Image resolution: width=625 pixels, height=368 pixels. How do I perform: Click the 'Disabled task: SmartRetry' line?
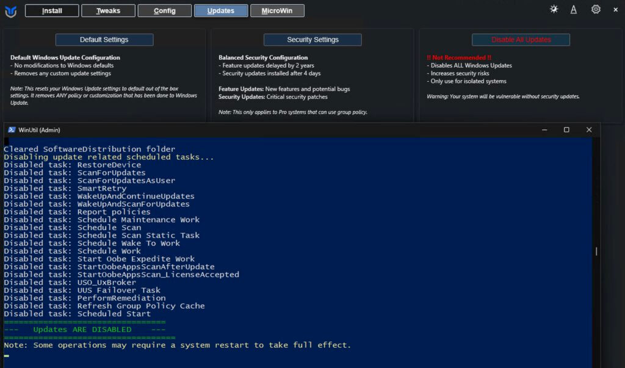pyautogui.click(x=65, y=189)
